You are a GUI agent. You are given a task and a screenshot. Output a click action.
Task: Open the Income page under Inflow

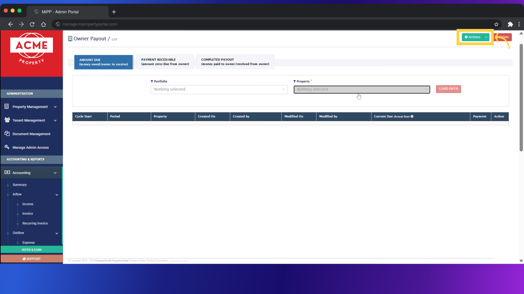(x=28, y=204)
